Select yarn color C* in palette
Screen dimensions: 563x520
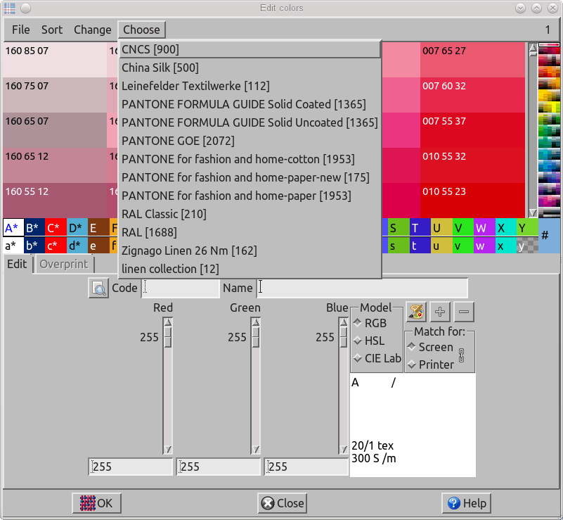56,227
